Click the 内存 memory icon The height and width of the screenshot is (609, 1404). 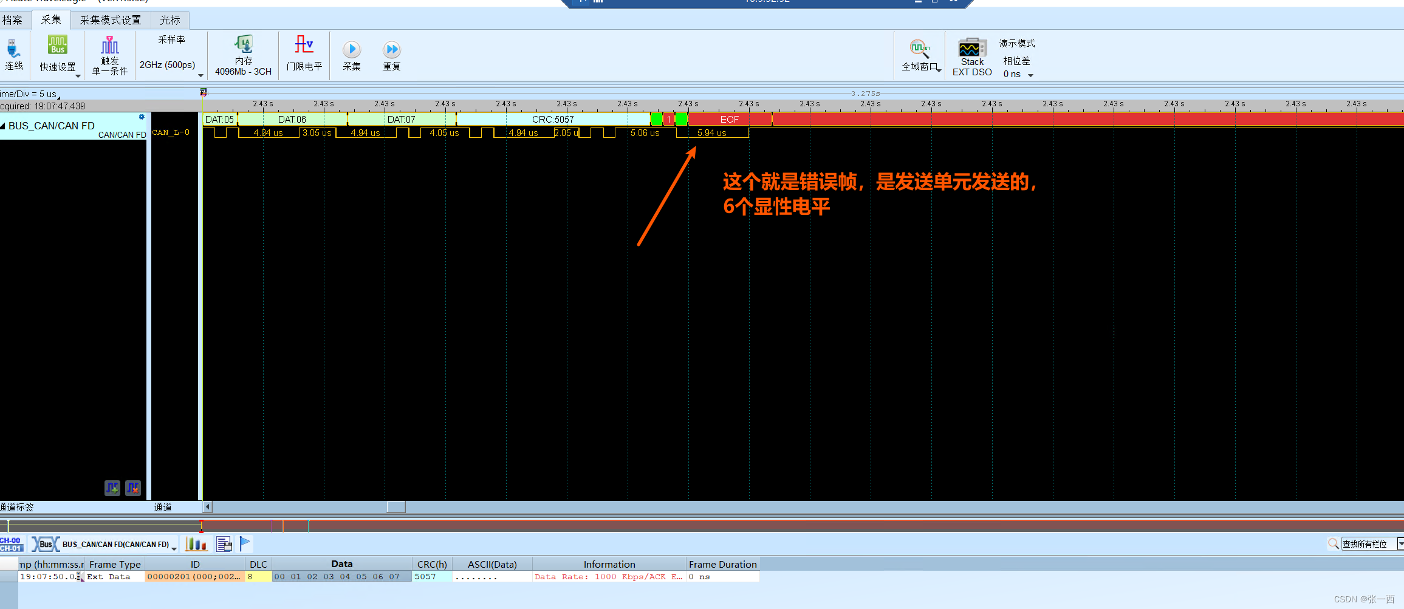point(244,44)
